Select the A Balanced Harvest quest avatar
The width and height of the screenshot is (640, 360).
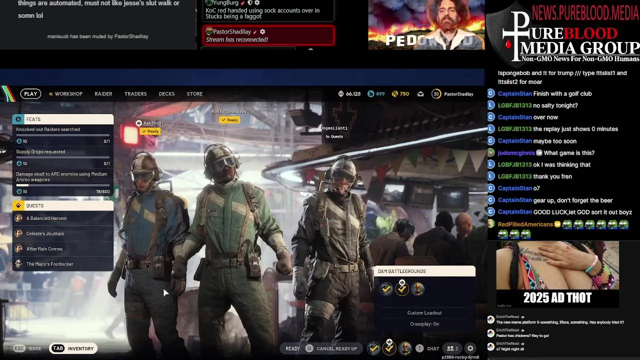(x=18, y=218)
